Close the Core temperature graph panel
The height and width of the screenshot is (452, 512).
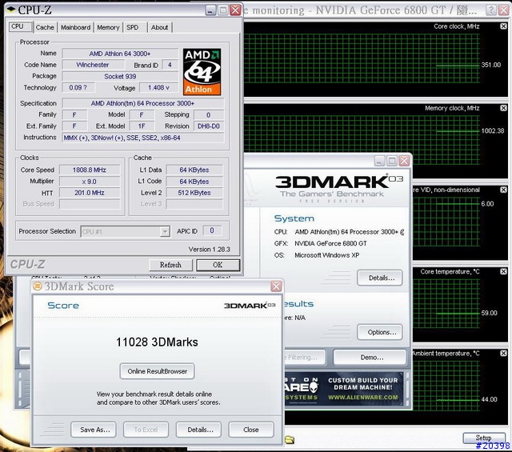[x=503, y=271]
